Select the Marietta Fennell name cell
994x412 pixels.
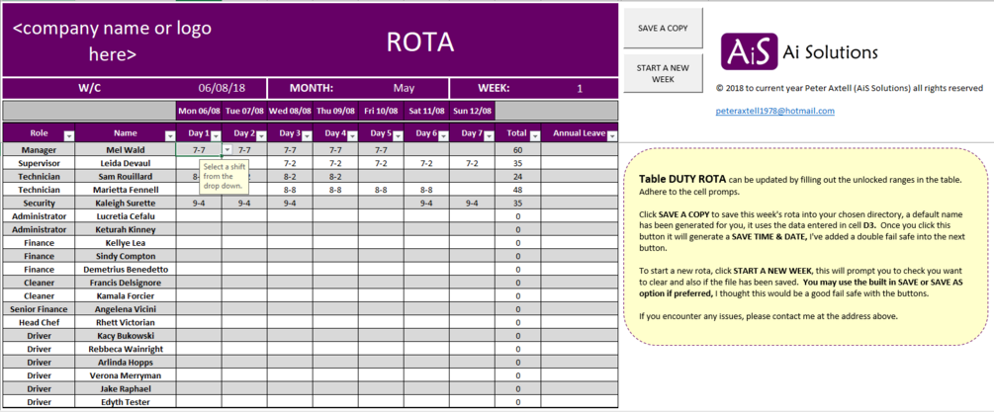[126, 190]
